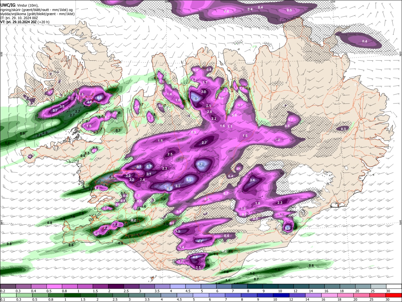Click the "3.1" precipitation value on the map
Viewport: 402px width, 302px height.
coord(149,174)
